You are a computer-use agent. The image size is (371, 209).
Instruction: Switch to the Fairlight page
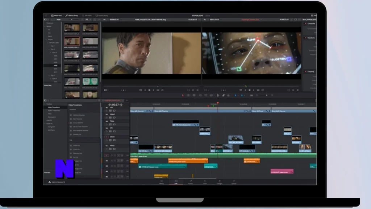tap(220, 182)
